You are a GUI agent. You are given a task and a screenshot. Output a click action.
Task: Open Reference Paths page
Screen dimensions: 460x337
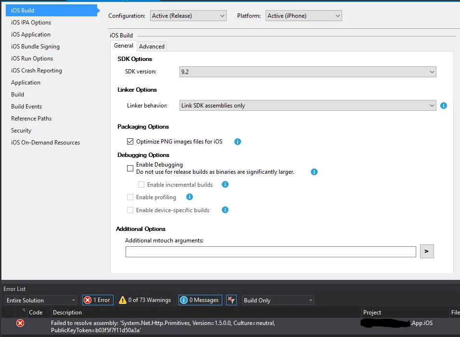pos(31,119)
